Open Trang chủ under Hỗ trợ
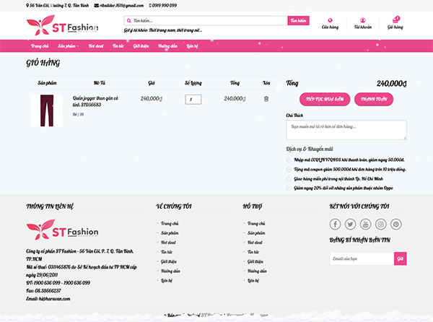 pos(256,223)
